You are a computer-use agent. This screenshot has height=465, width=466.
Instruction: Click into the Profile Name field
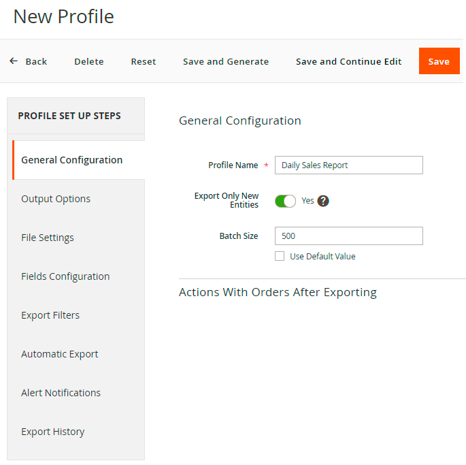pos(348,165)
